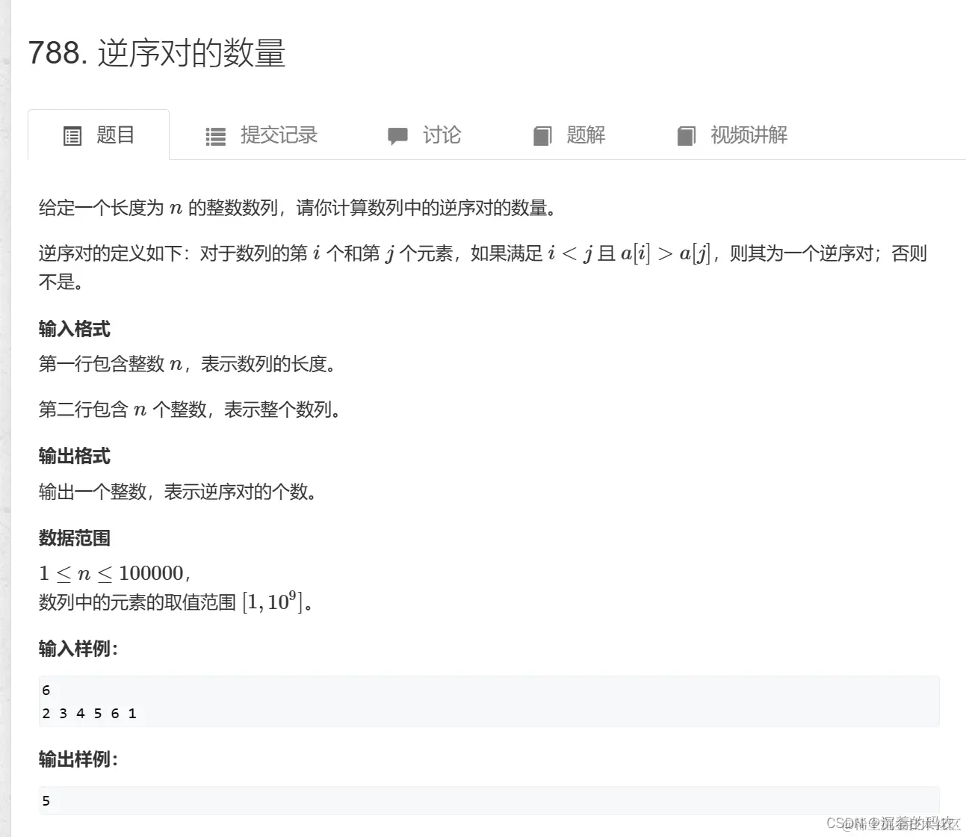Open the 讨论 tab
This screenshot has width=966, height=837.
[x=442, y=135]
